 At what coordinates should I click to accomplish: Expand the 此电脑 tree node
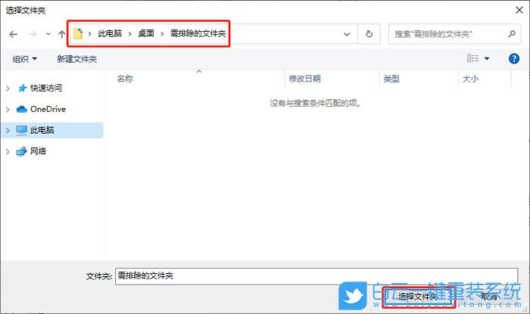(8, 130)
